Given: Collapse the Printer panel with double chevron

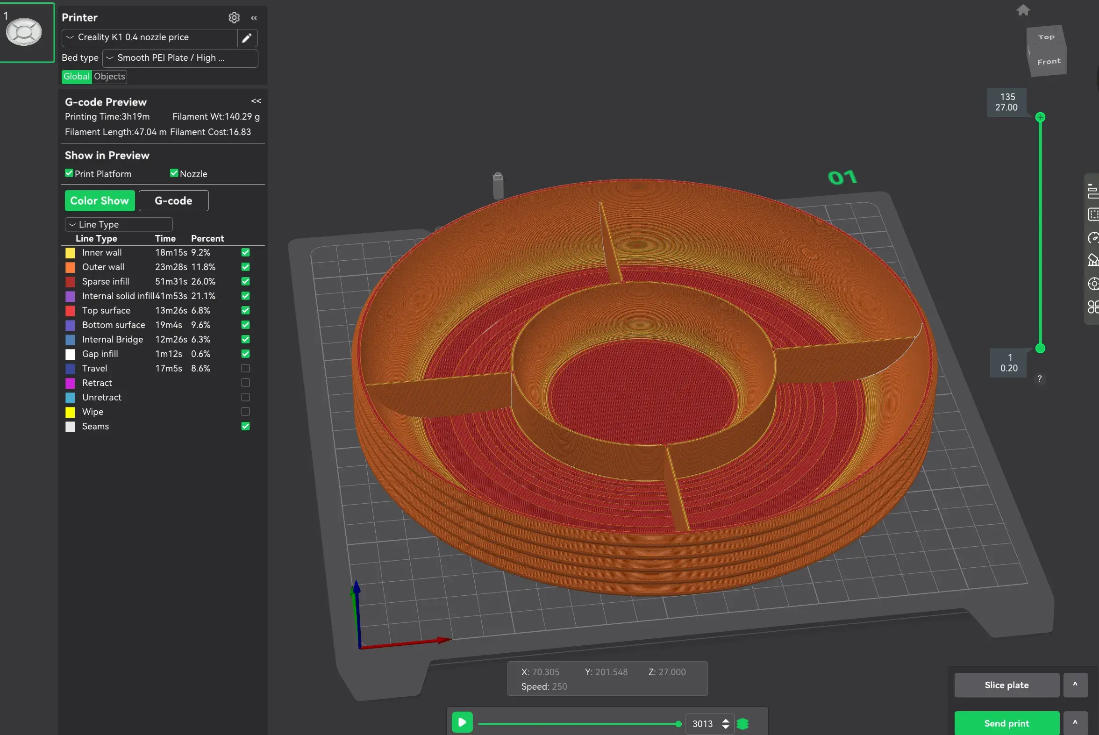Looking at the screenshot, I should pyautogui.click(x=254, y=18).
